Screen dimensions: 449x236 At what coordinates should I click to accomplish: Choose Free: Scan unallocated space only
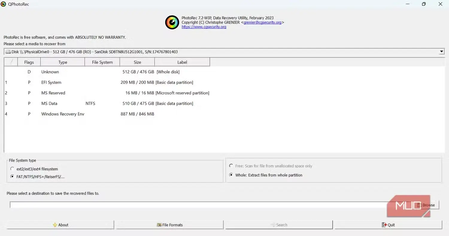point(231,166)
